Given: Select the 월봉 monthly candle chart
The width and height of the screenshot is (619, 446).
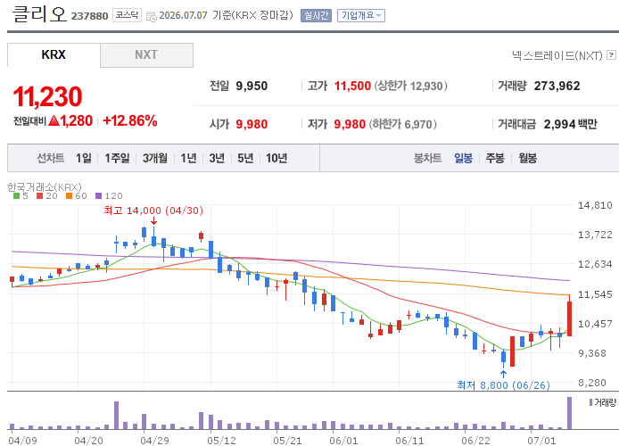Looking at the screenshot, I should tap(527, 158).
